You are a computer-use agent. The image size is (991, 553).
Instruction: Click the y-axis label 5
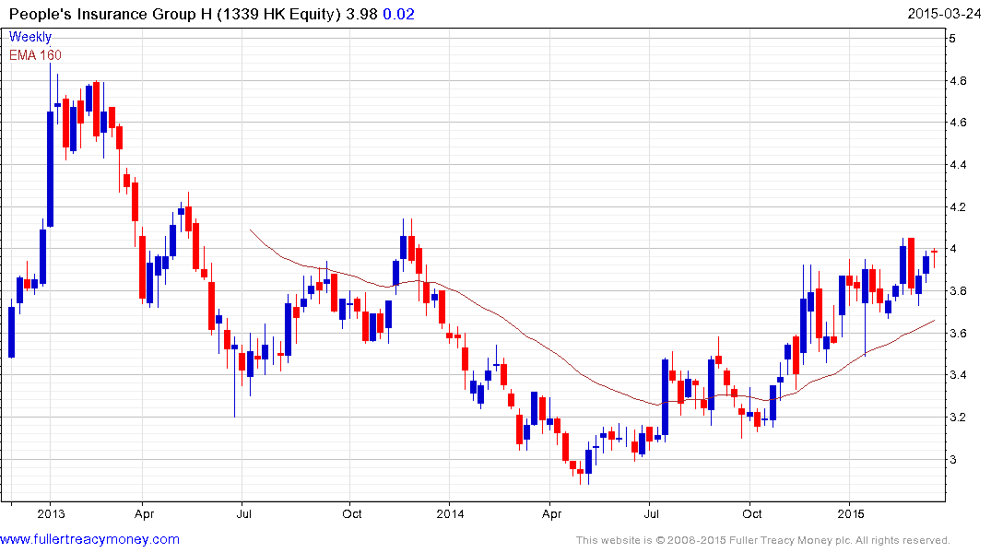point(953,39)
